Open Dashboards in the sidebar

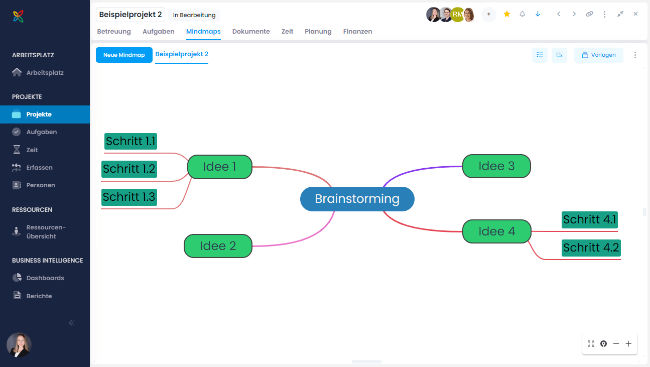pos(45,278)
